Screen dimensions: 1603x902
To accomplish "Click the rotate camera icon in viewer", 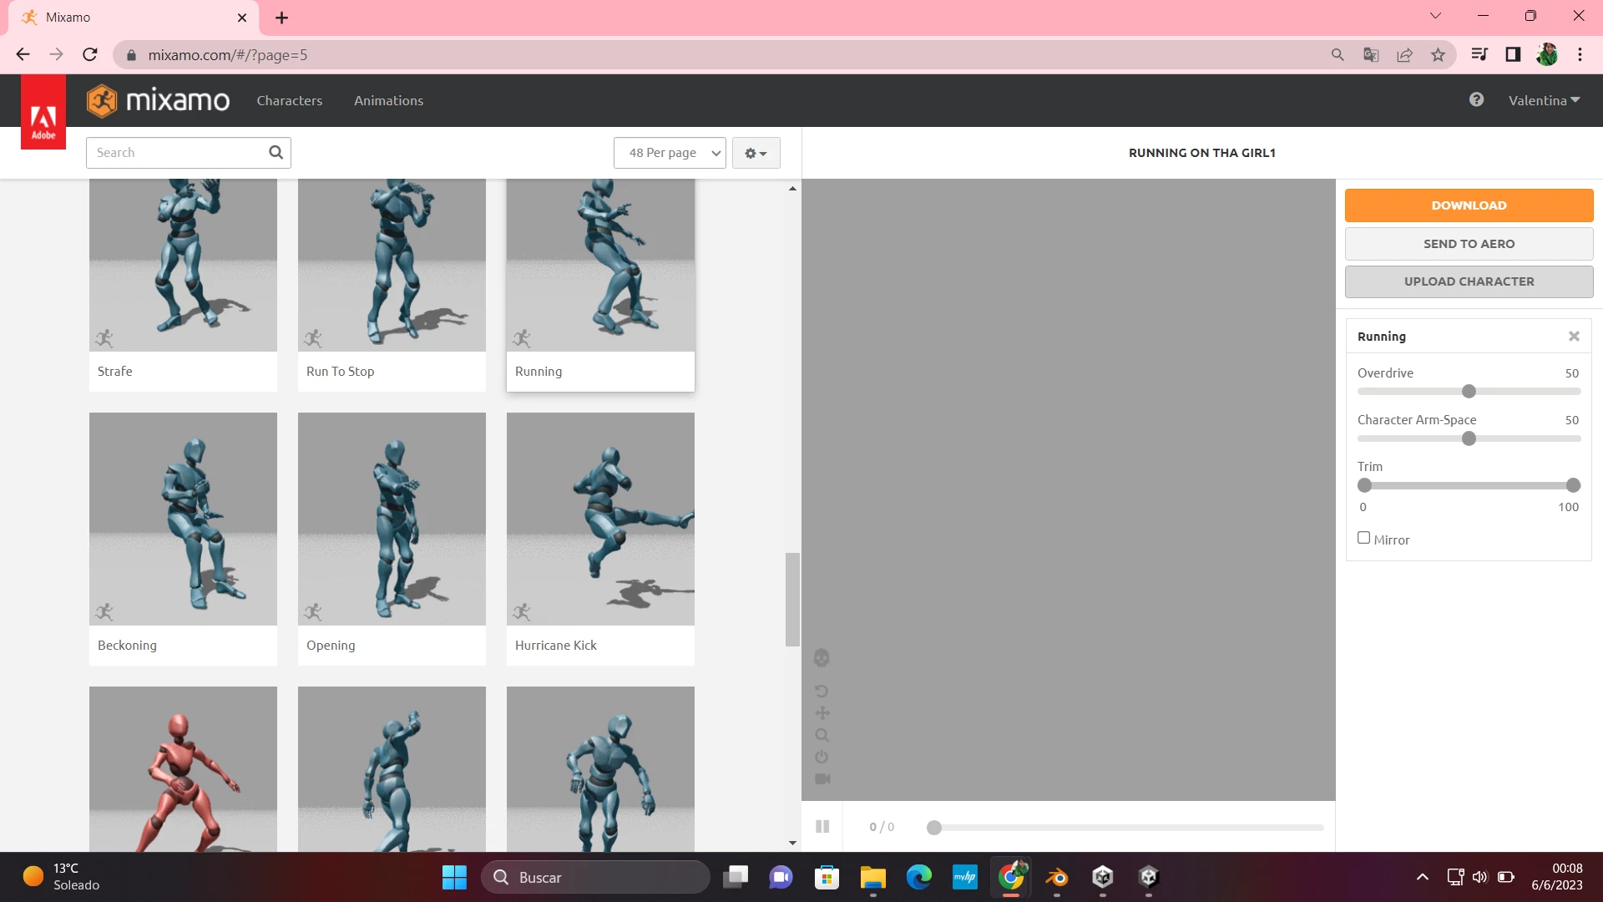I will click(x=822, y=692).
